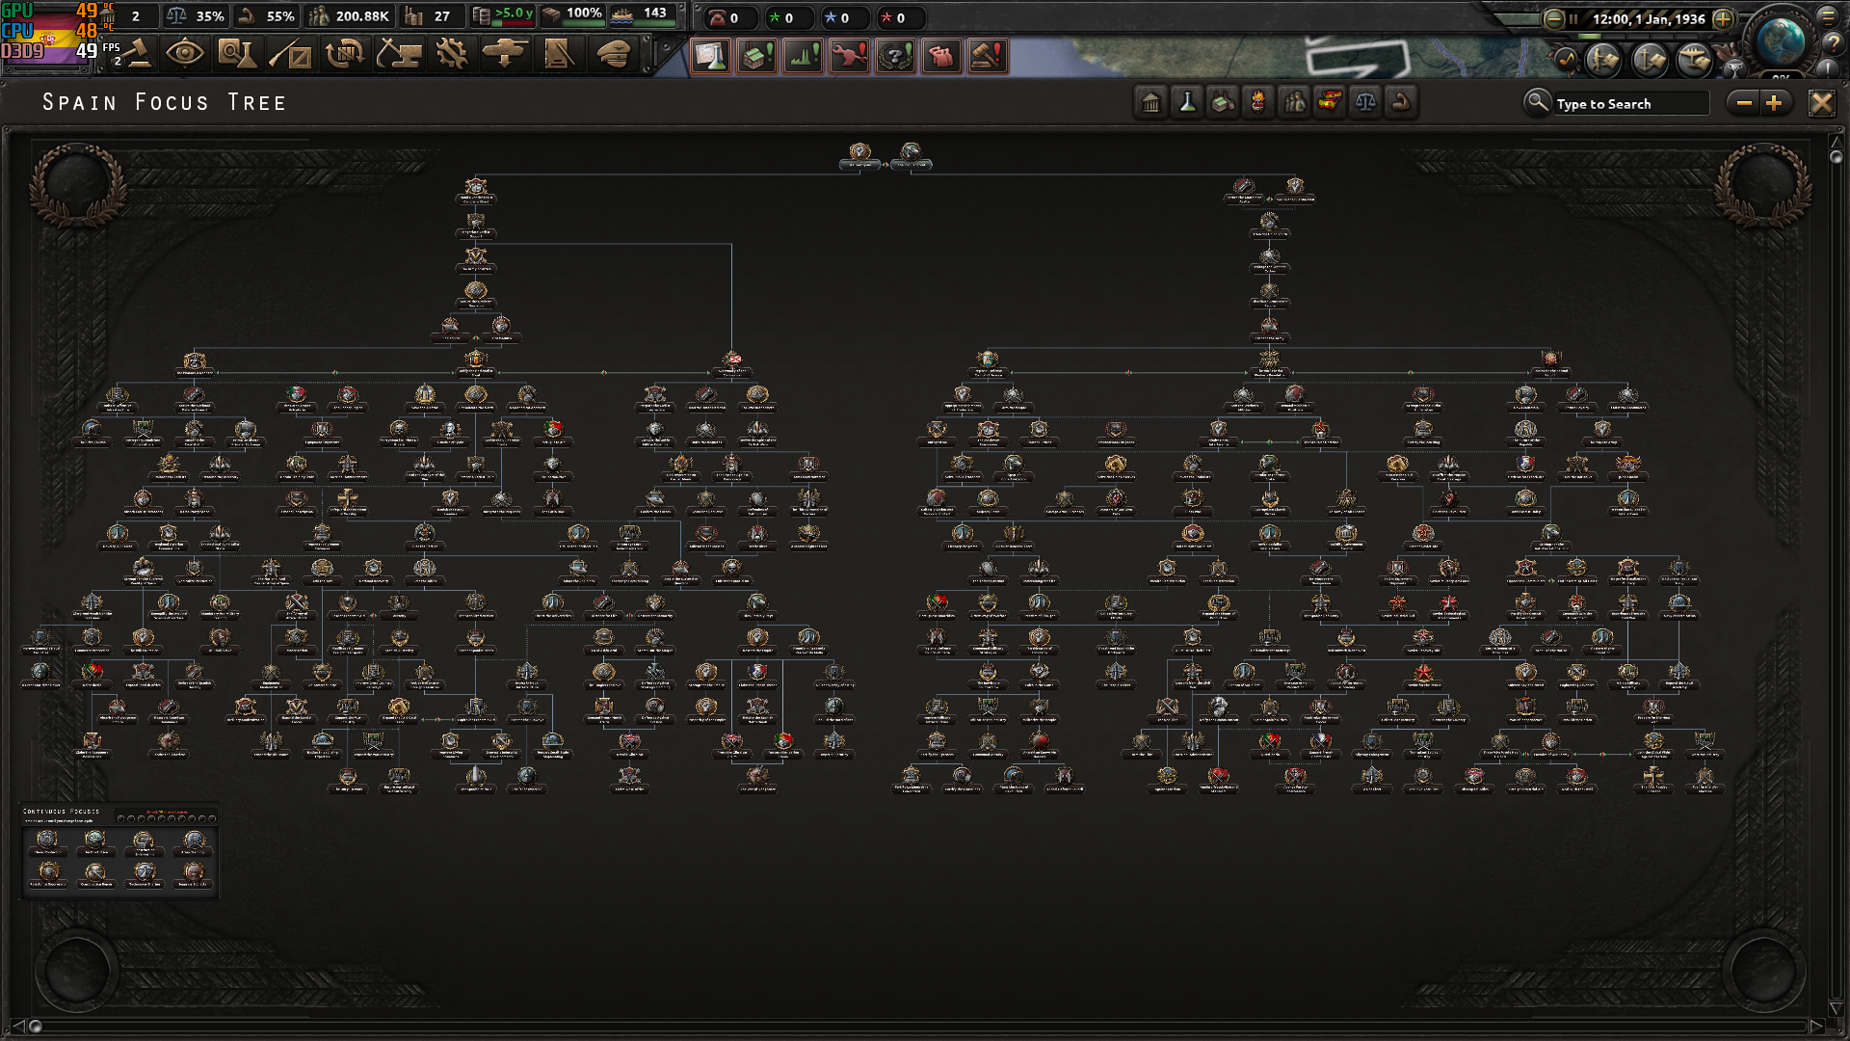Click the factories count 27 indicator
This screenshot has width=1850, height=1041.
(x=430, y=16)
